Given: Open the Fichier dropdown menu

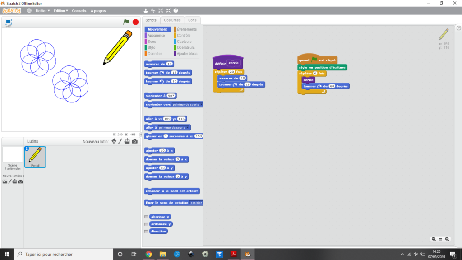Looking at the screenshot, I should [x=42, y=10].
